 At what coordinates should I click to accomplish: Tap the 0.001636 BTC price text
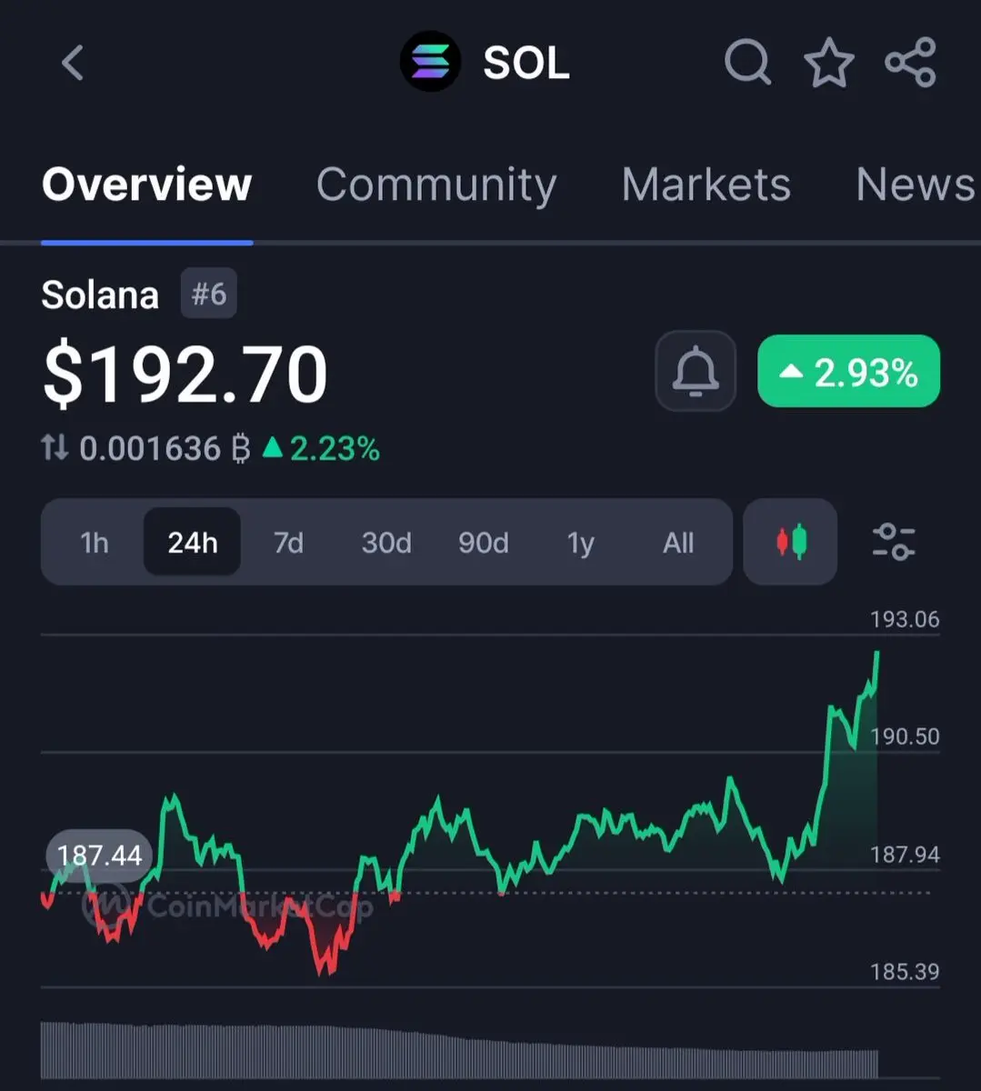point(164,448)
